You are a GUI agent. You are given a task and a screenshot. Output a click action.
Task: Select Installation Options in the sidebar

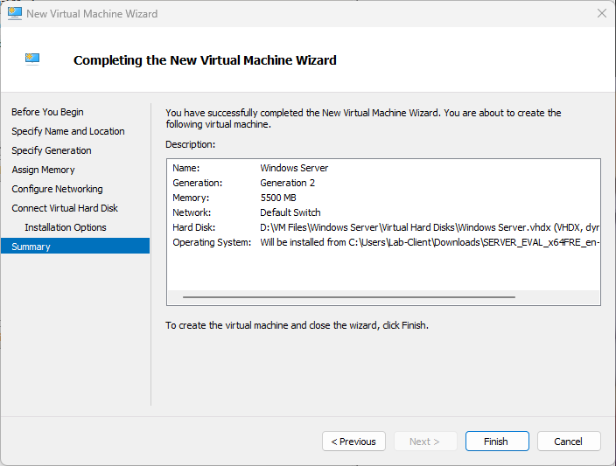(x=66, y=227)
